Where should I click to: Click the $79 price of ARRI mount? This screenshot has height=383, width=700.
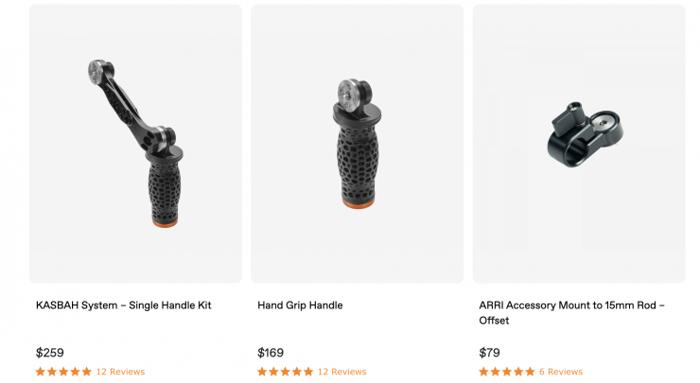coord(489,353)
